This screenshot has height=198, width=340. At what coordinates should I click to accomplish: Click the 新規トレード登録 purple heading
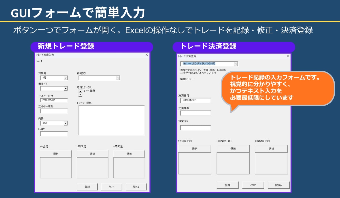66,46
